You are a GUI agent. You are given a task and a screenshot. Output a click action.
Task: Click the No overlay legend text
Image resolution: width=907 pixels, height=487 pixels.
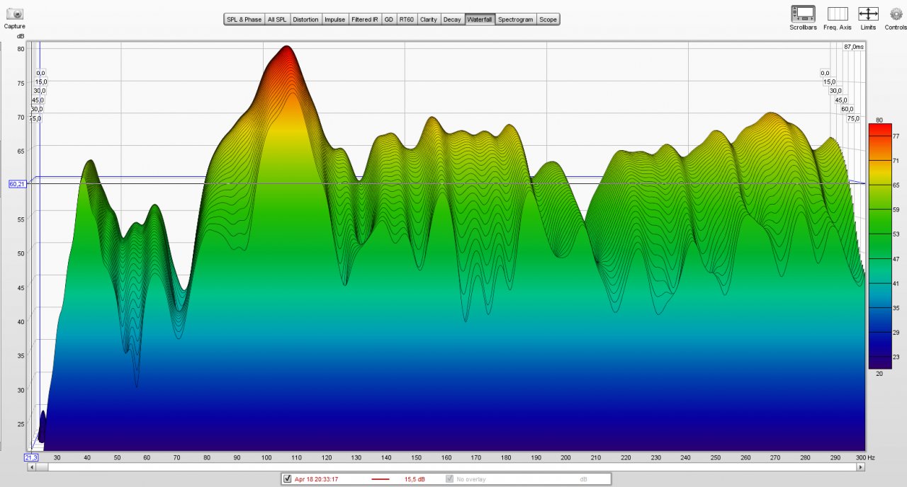471,480
